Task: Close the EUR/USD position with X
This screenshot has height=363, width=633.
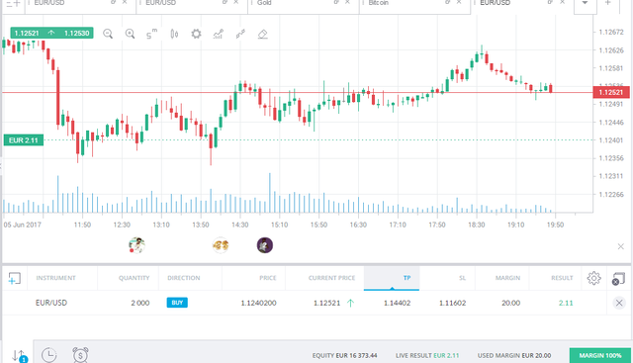Action: click(619, 303)
